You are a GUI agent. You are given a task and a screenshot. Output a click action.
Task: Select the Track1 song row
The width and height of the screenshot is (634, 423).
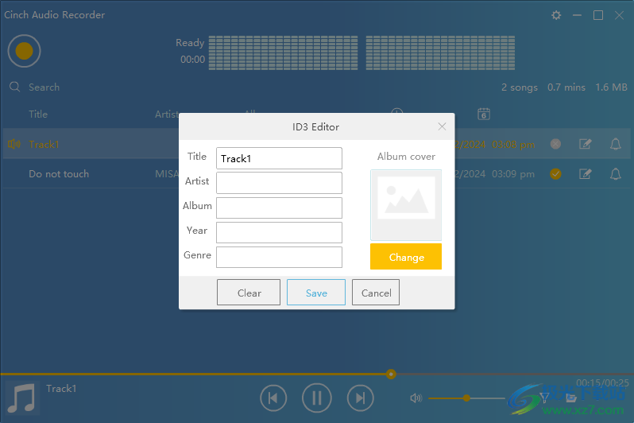(316, 144)
